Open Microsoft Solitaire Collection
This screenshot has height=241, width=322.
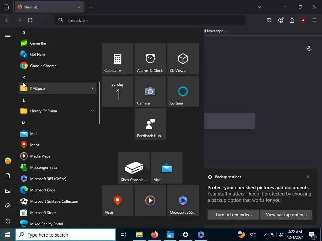tap(57, 201)
